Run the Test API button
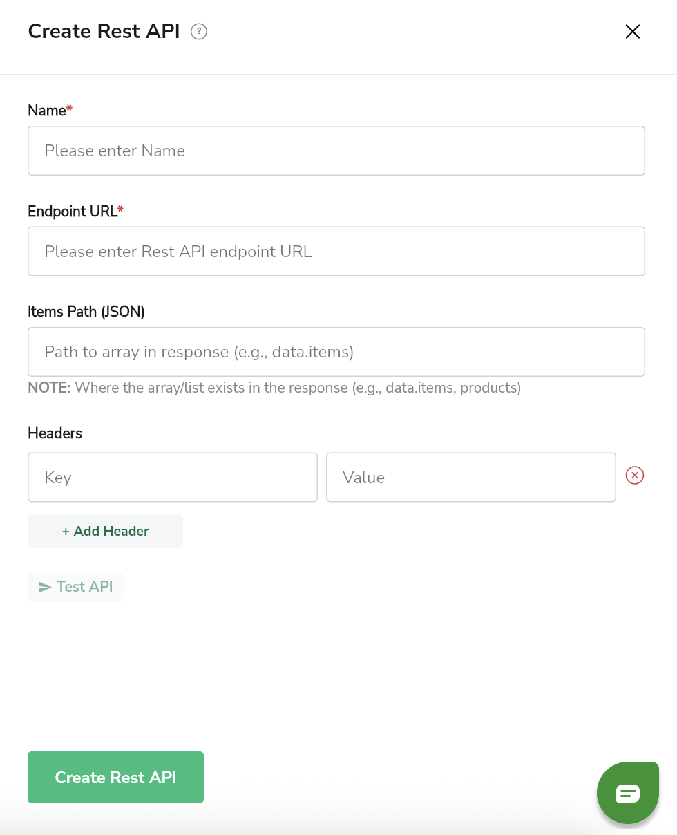 click(x=76, y=587)
